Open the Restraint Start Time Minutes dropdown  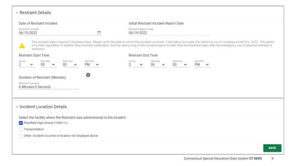(49, 65)
